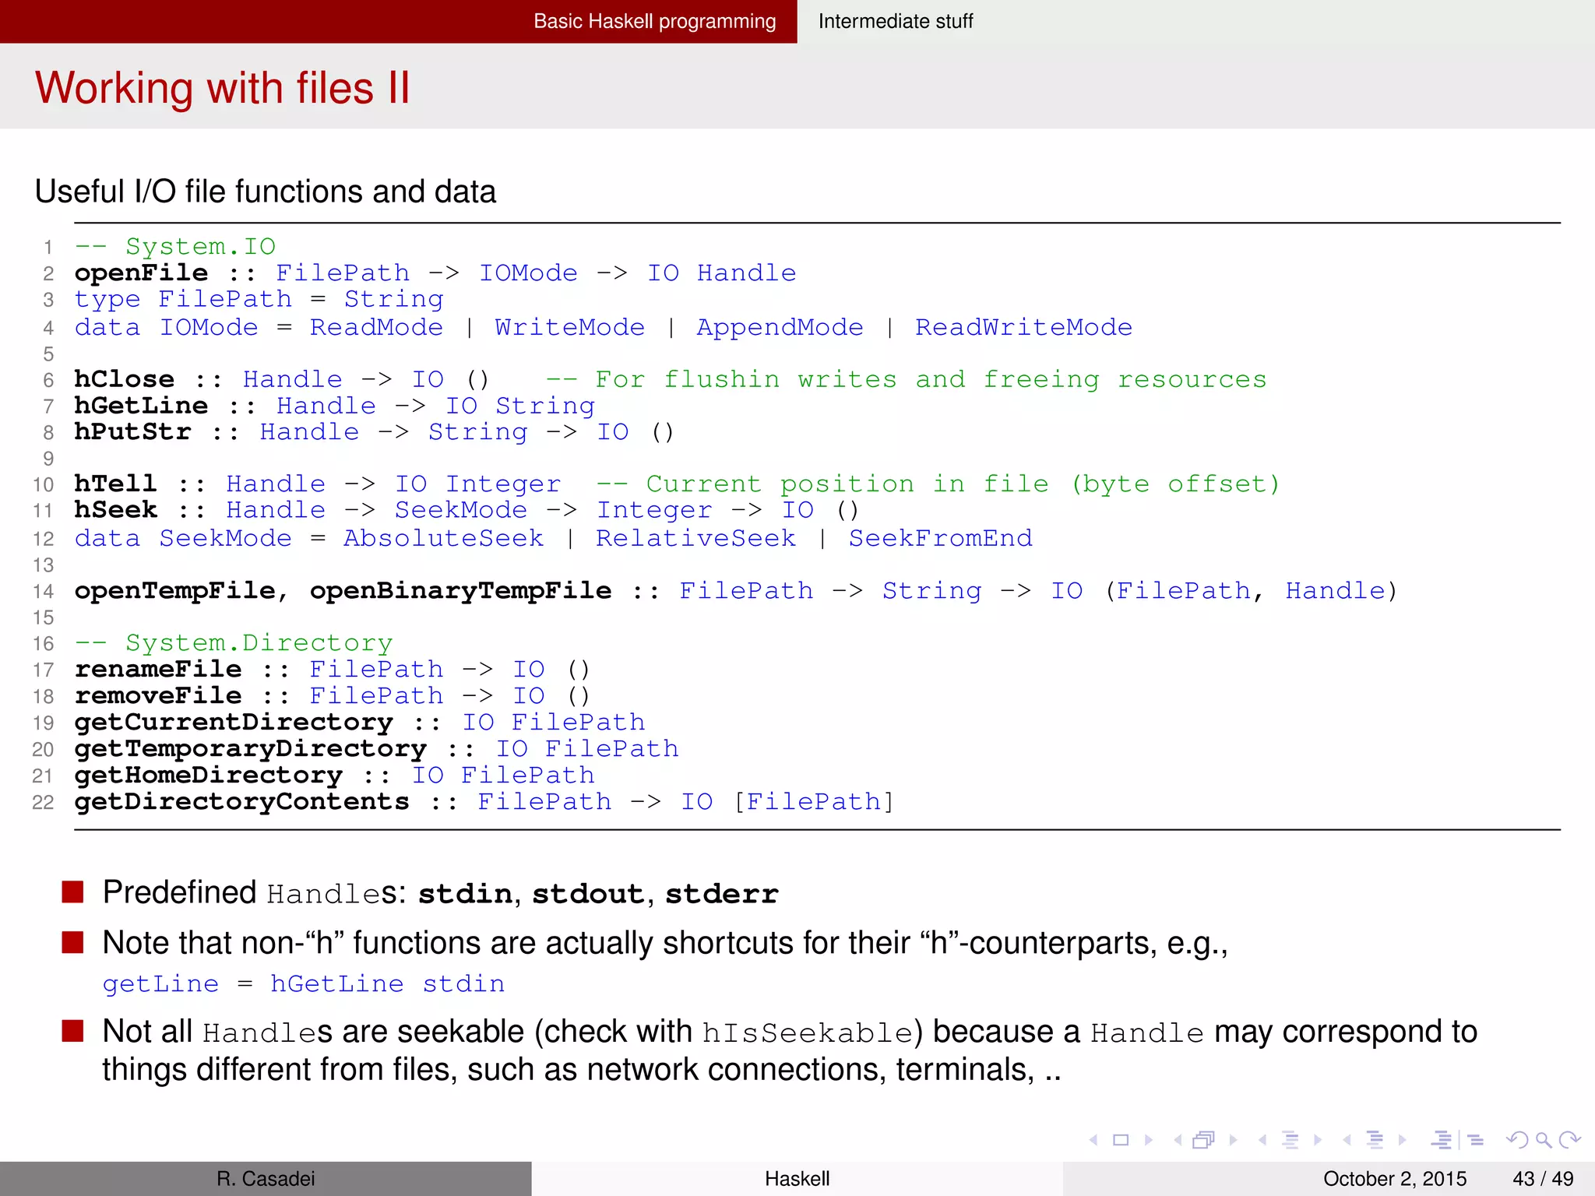Image resolution: width=1595 pixels, height=1196 pixels.
Task: Select AbsoluteSeek in code line 12
Action: point(444,538)
